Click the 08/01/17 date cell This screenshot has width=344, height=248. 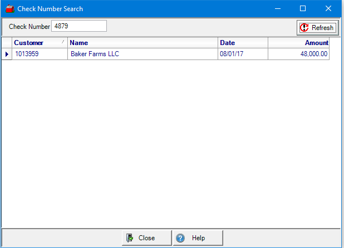click(x=243, y=54)
